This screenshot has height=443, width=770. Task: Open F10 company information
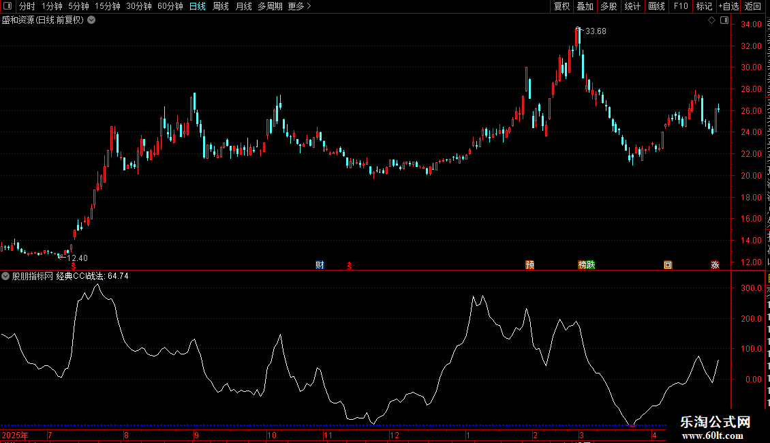click(x=681, y=6)
